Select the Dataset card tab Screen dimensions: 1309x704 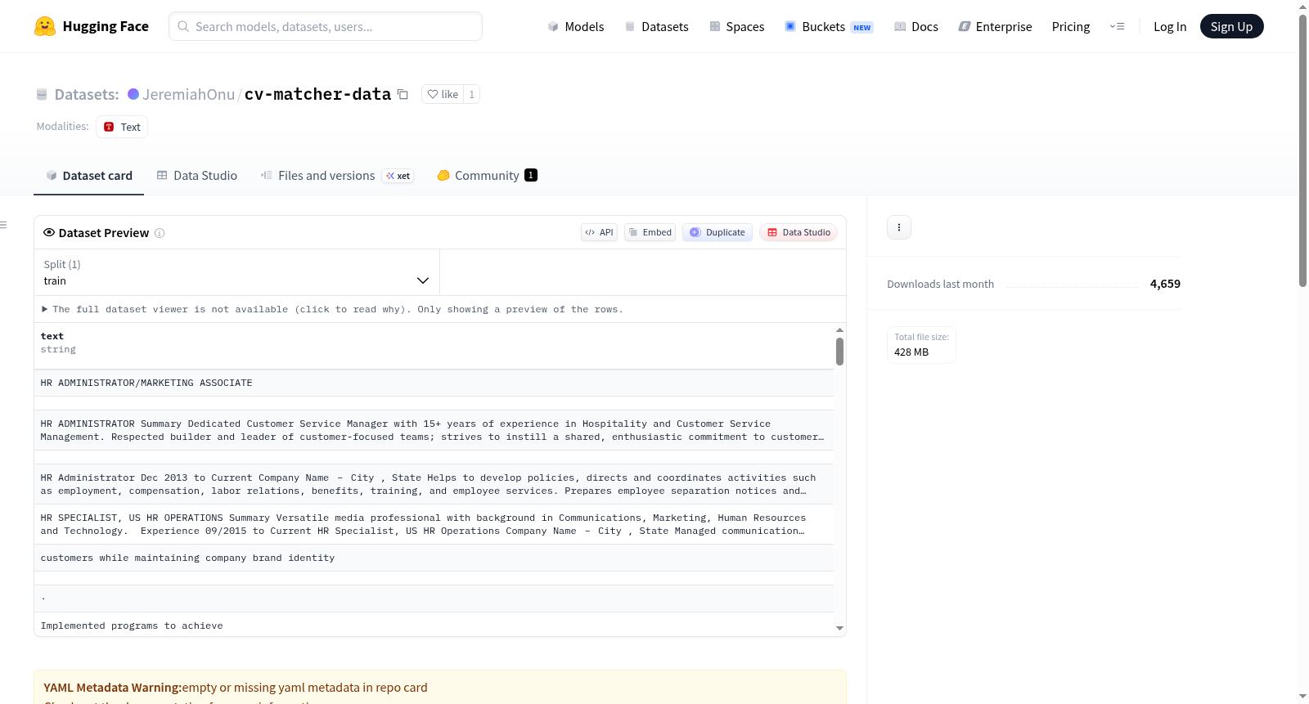89,176
